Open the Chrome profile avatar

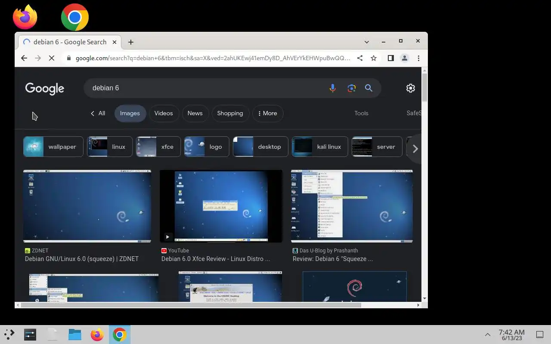tap(405, 58)
